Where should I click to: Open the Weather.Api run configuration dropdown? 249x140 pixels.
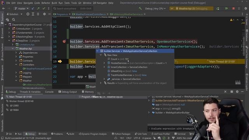click(191, 9)
